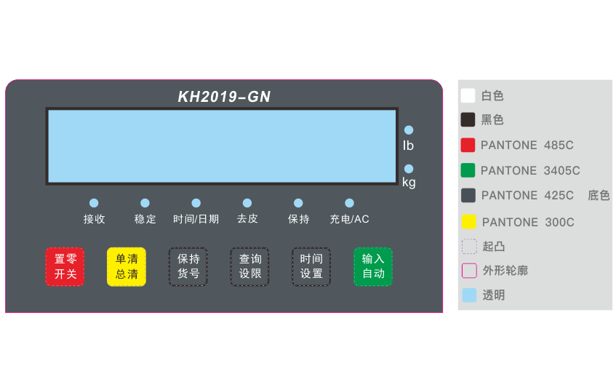Select the 透明 light blue swatch
The image size is (616, 382).
pyautogui.click(x=470, y=295)
